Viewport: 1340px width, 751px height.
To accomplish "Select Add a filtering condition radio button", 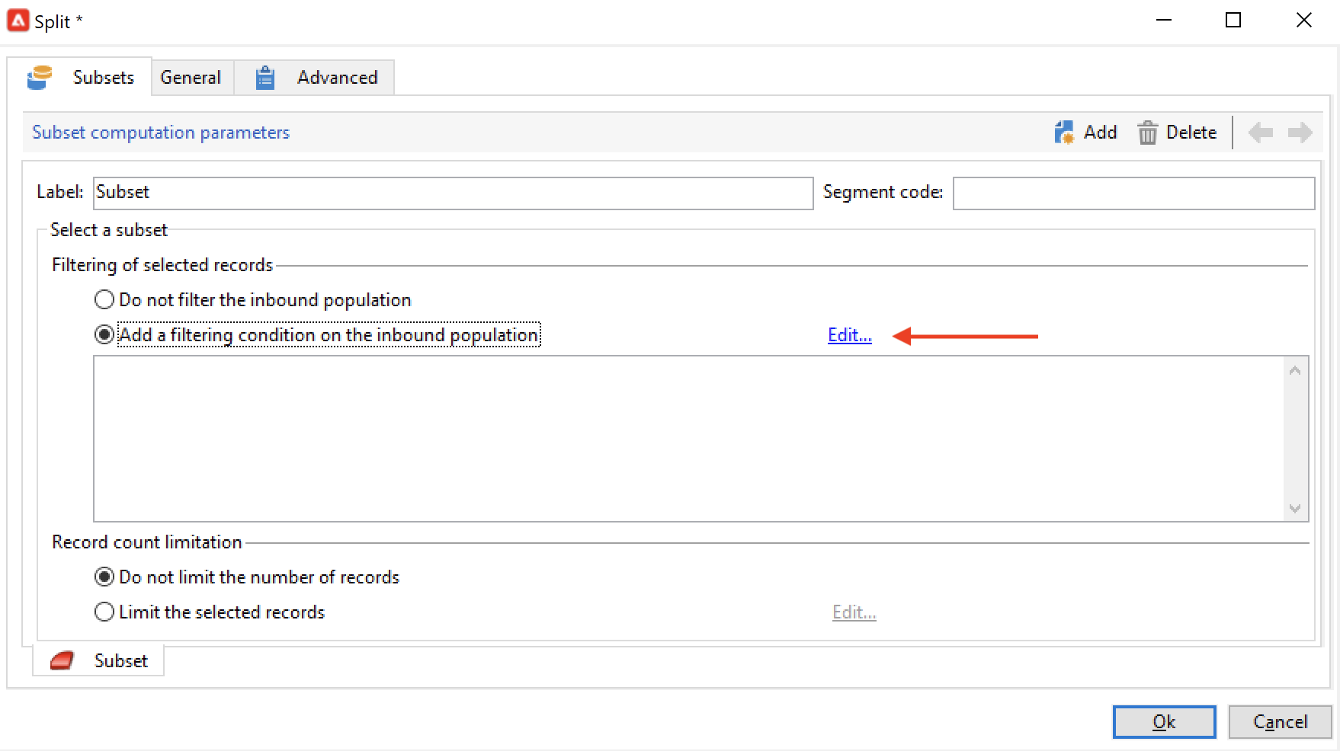I will pos(104,334).
